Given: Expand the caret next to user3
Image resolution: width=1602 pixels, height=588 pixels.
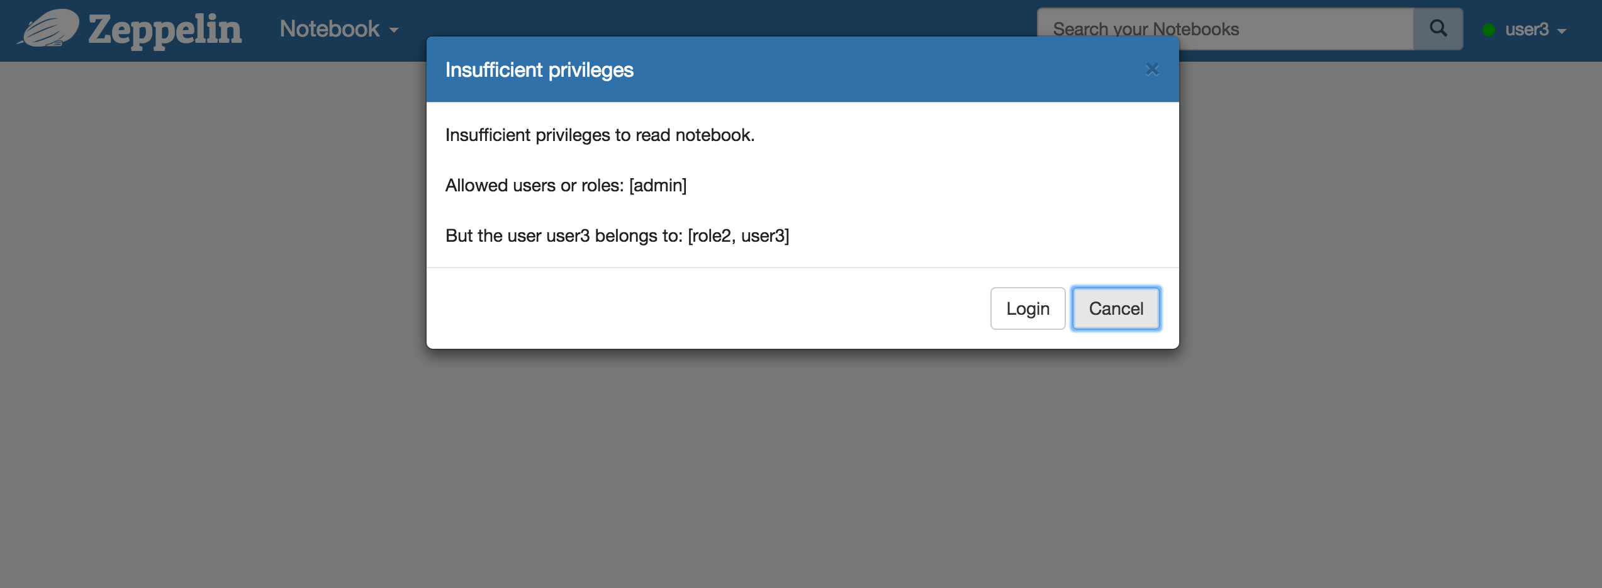Looking at the screenshot, I should click(1562, 31).
